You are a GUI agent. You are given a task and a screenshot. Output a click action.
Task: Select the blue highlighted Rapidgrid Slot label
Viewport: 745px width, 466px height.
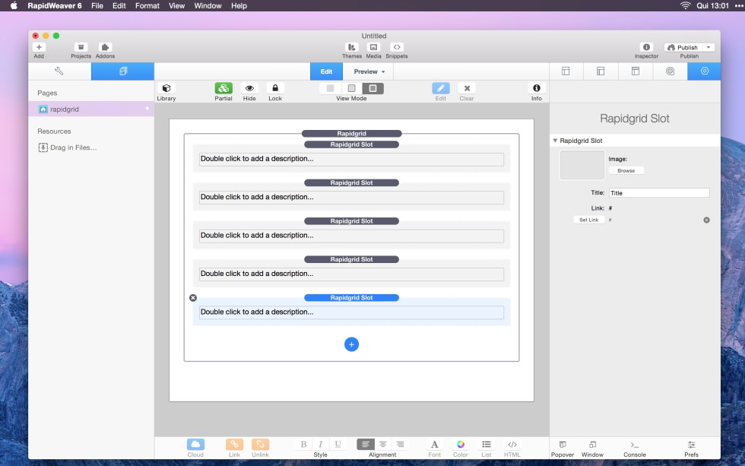coord(351,298)
